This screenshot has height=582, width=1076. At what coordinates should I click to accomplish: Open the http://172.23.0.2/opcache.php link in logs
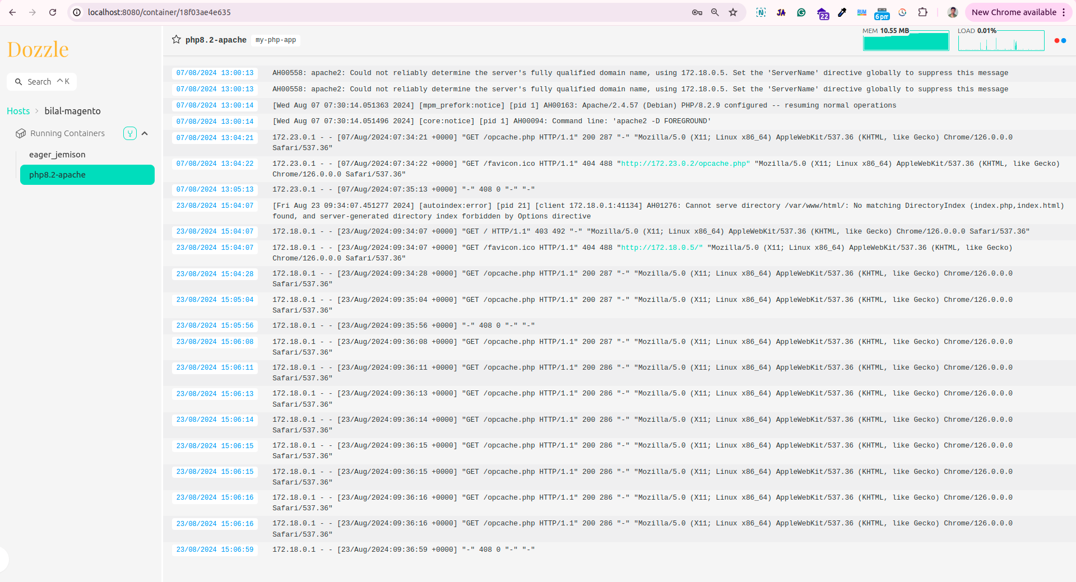pos(683,164)
